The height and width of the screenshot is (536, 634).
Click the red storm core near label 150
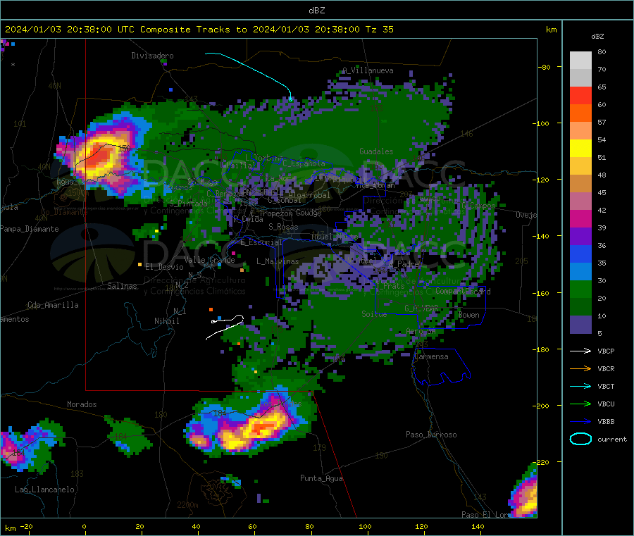click(98, 156)
